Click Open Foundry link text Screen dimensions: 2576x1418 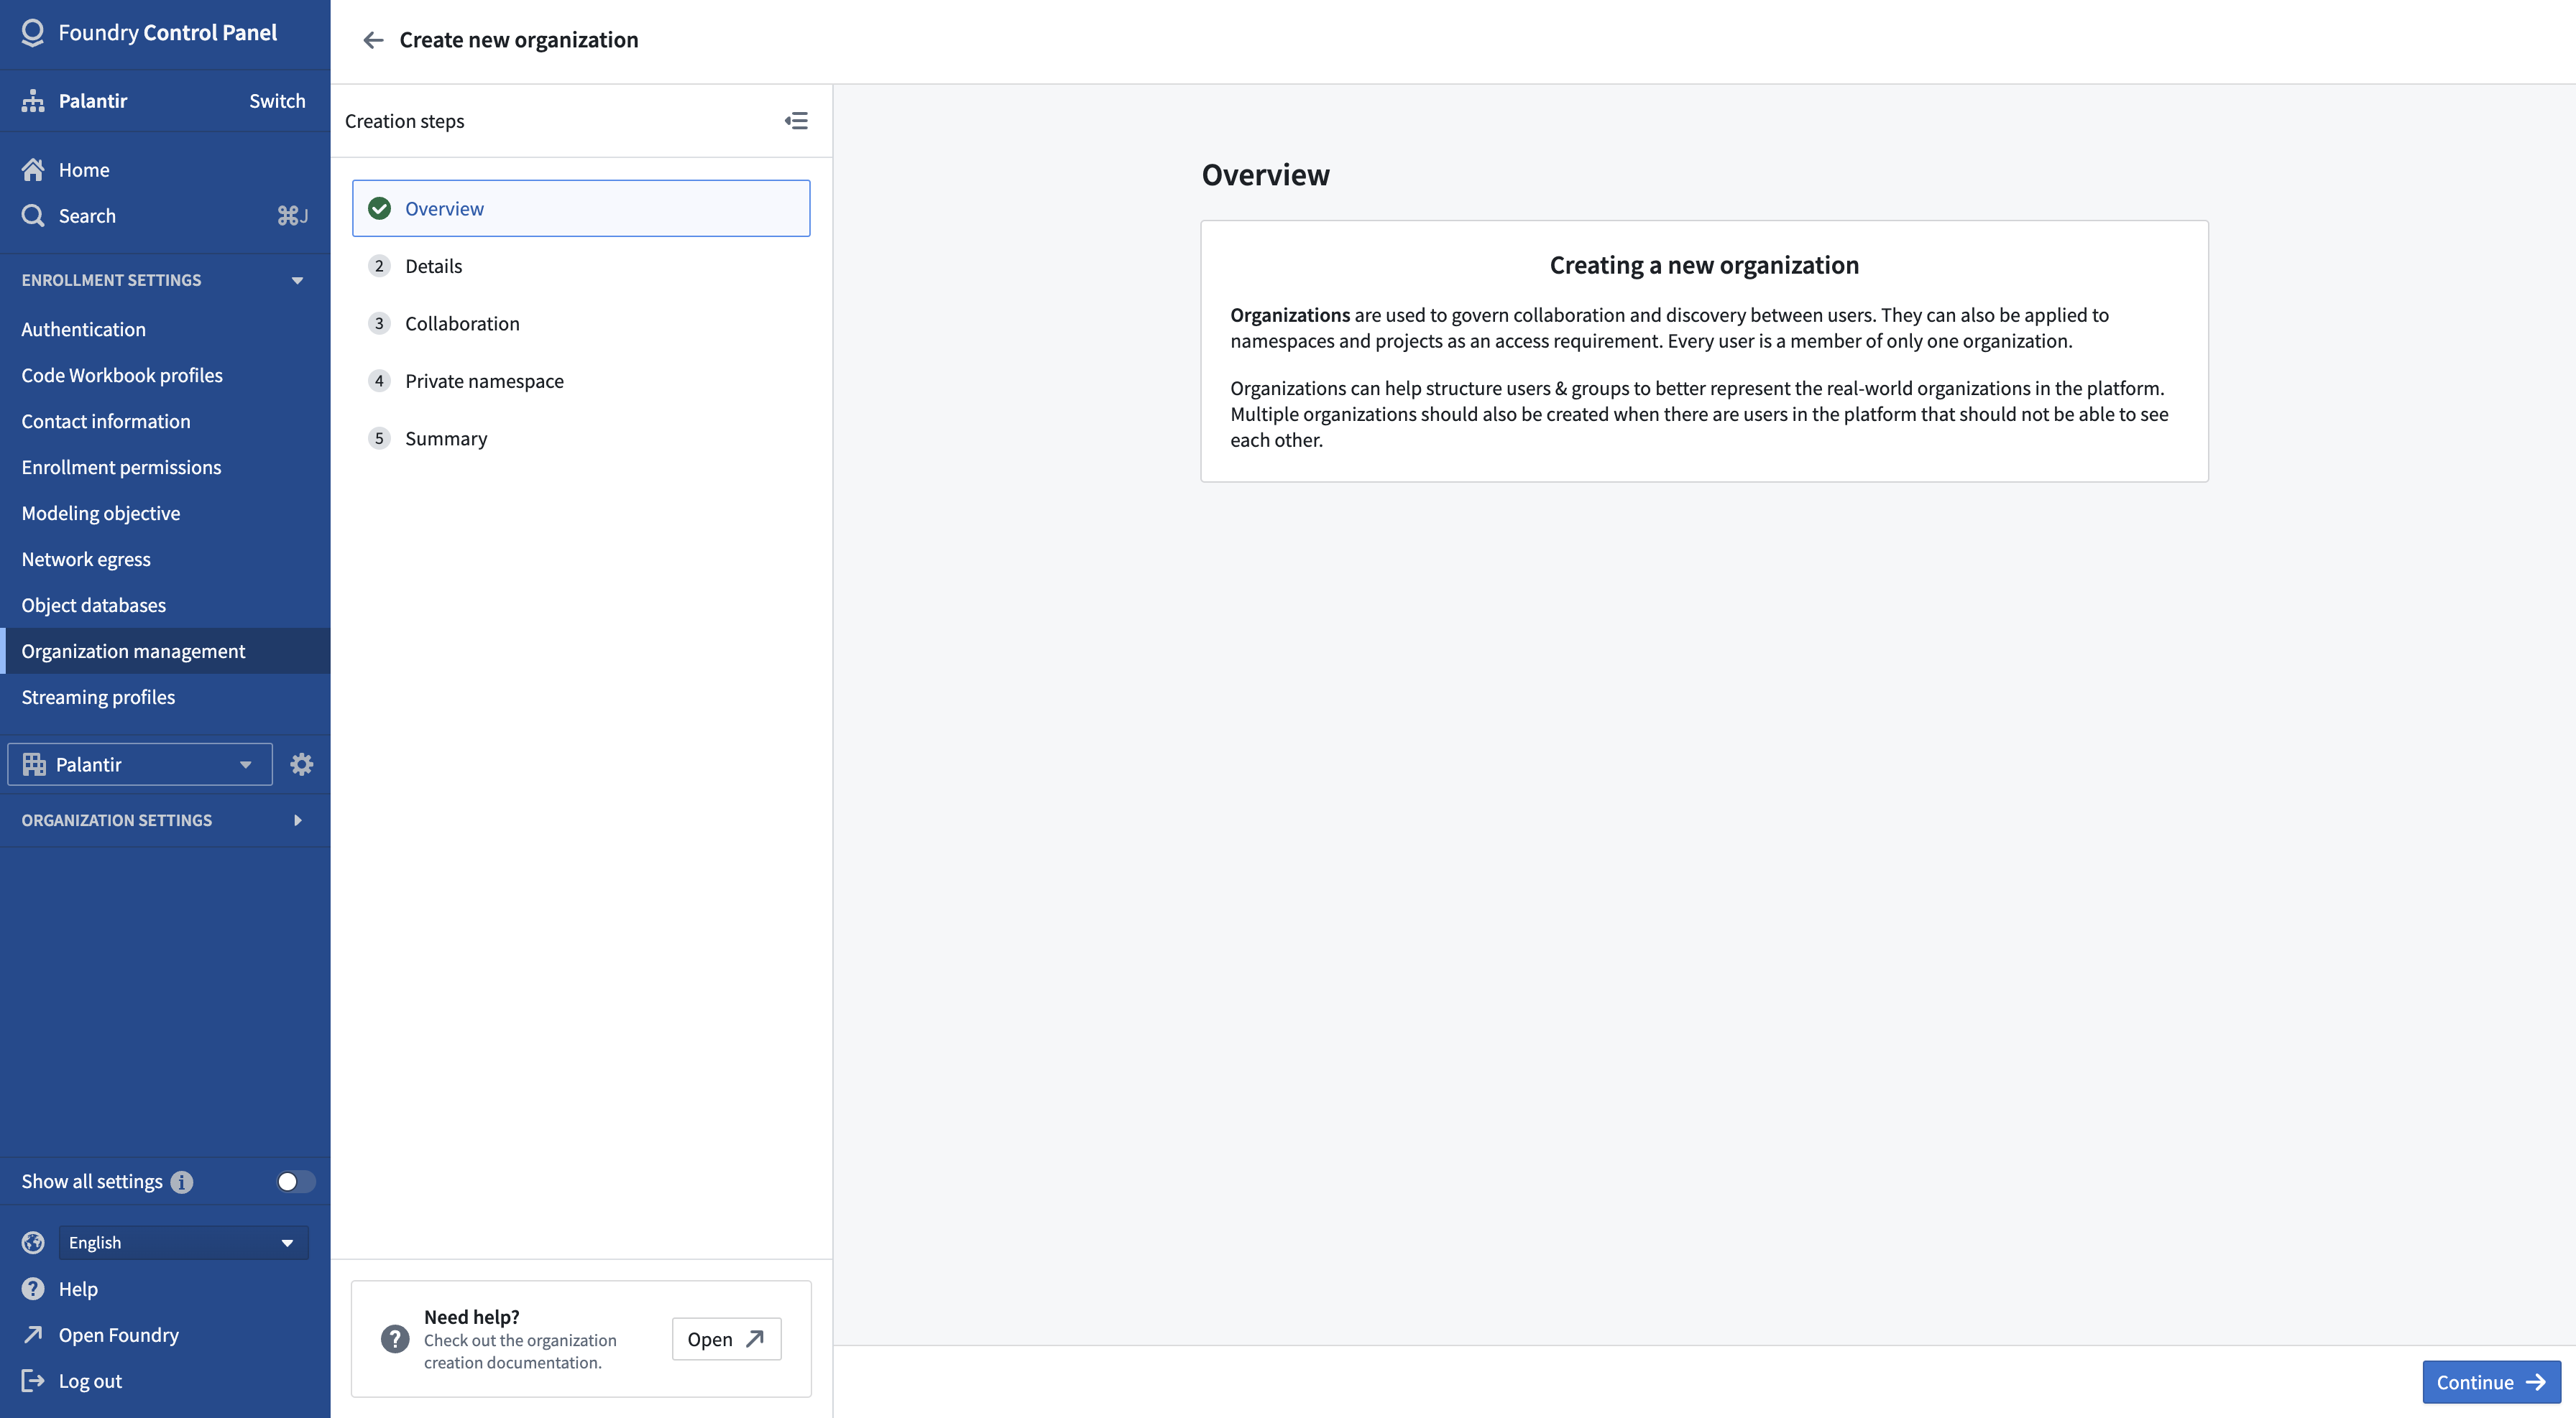click(x=119, y=1335)
